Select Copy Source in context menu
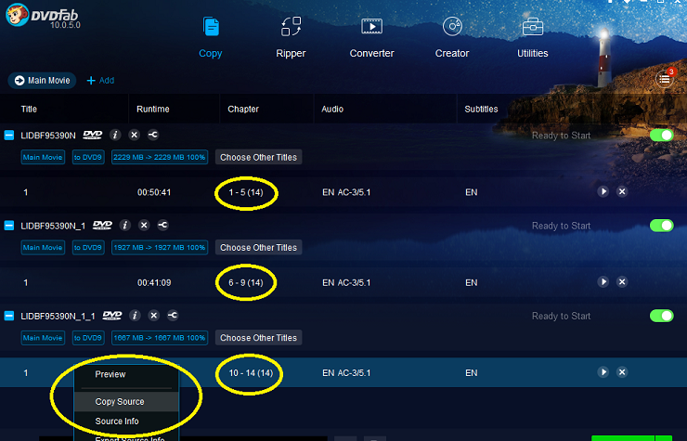This screenshot has height=441, width=687. click(126, 402)
